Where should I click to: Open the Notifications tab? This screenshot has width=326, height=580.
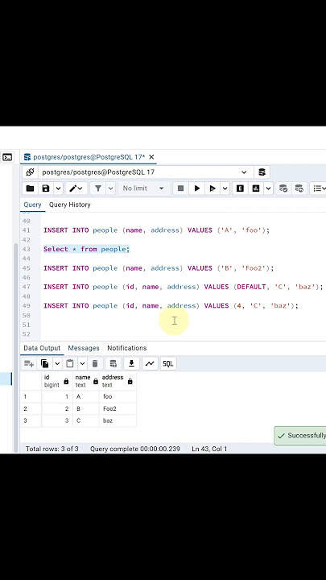tap(127, 348)
